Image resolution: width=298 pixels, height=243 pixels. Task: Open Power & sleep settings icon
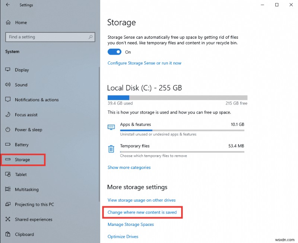[x=8, y=130]
